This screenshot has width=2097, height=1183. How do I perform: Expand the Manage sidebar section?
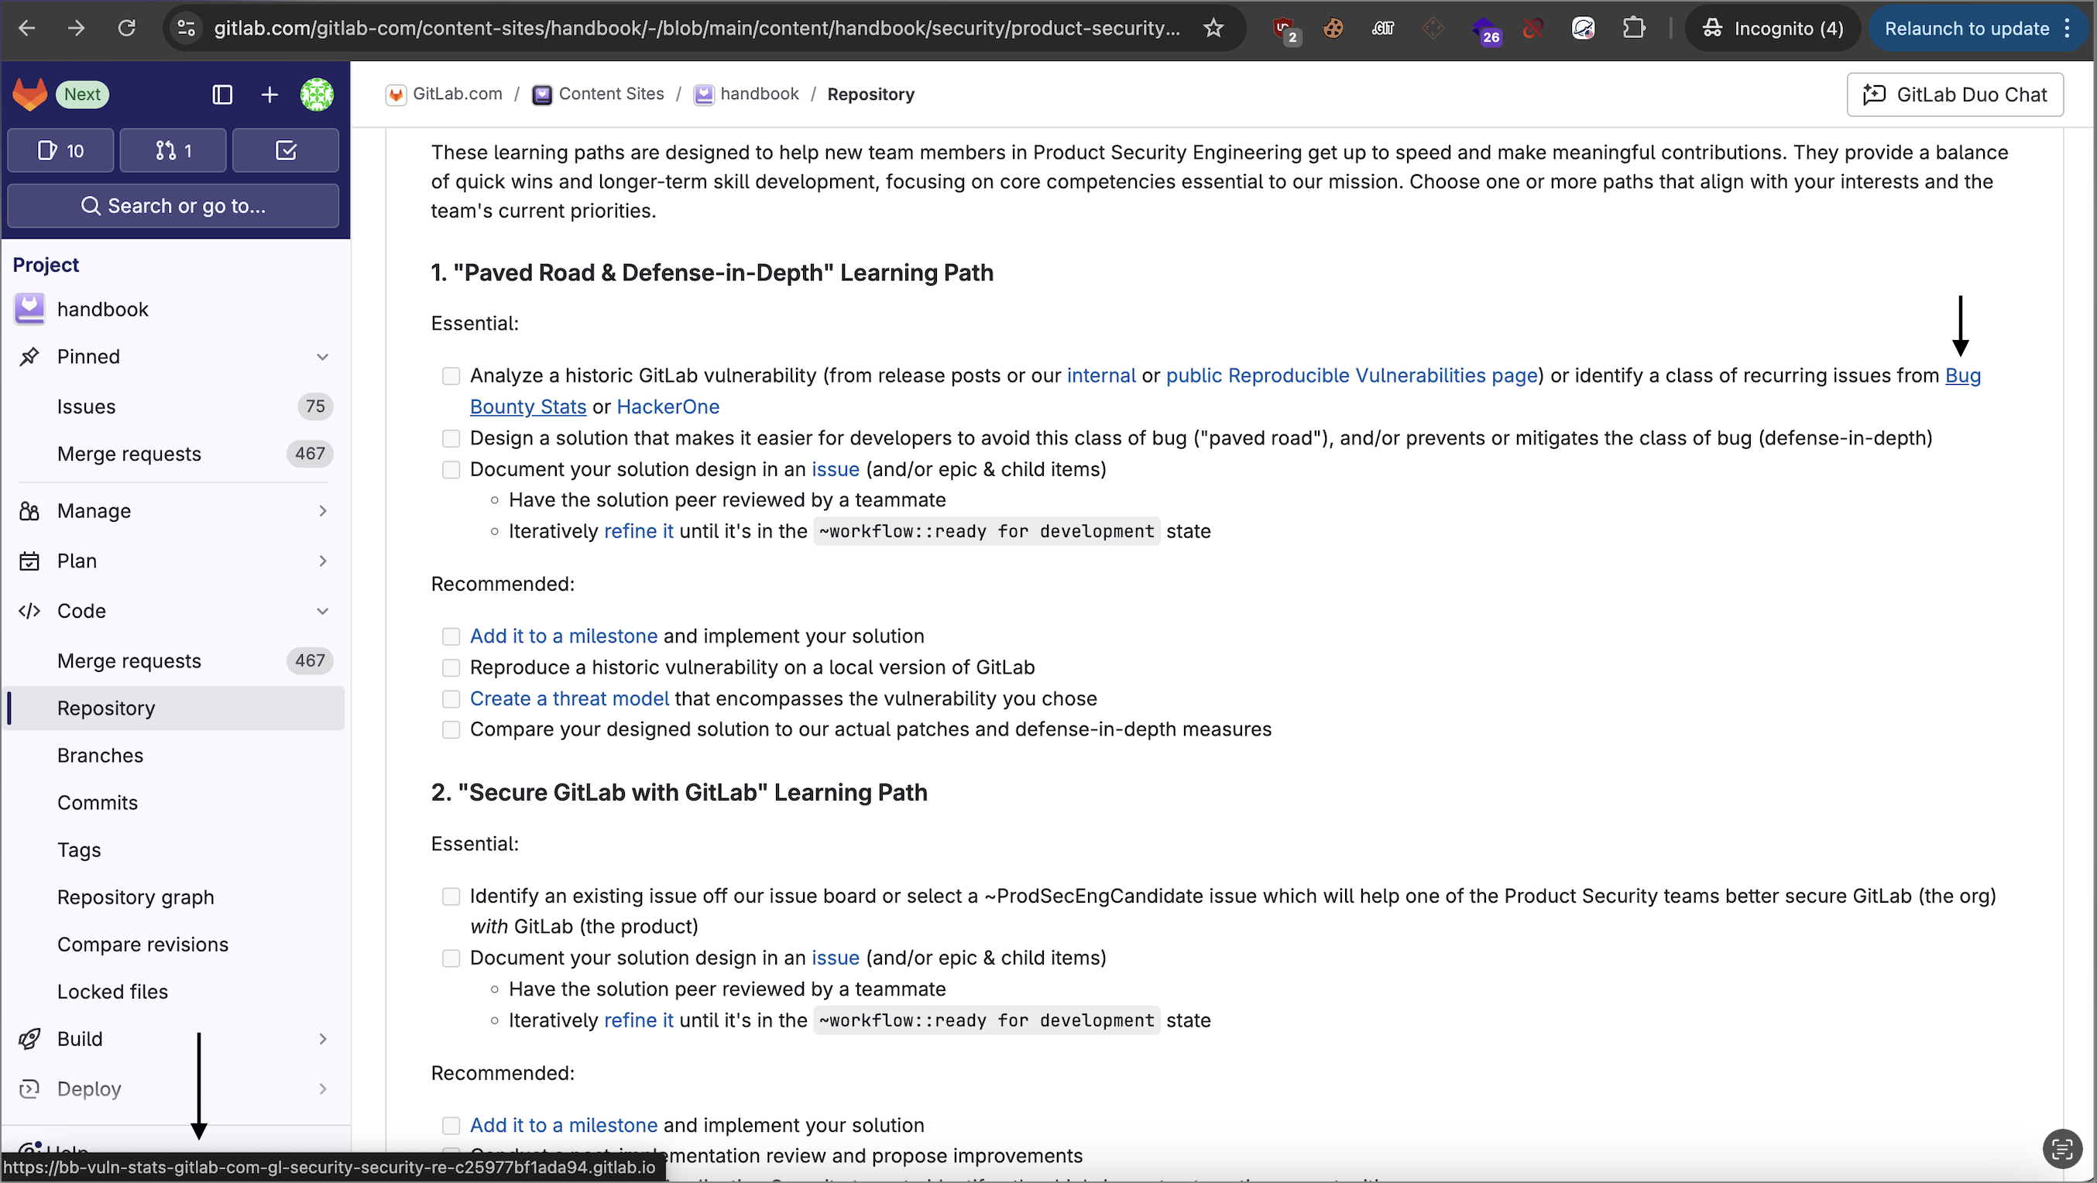click(322, 511)
